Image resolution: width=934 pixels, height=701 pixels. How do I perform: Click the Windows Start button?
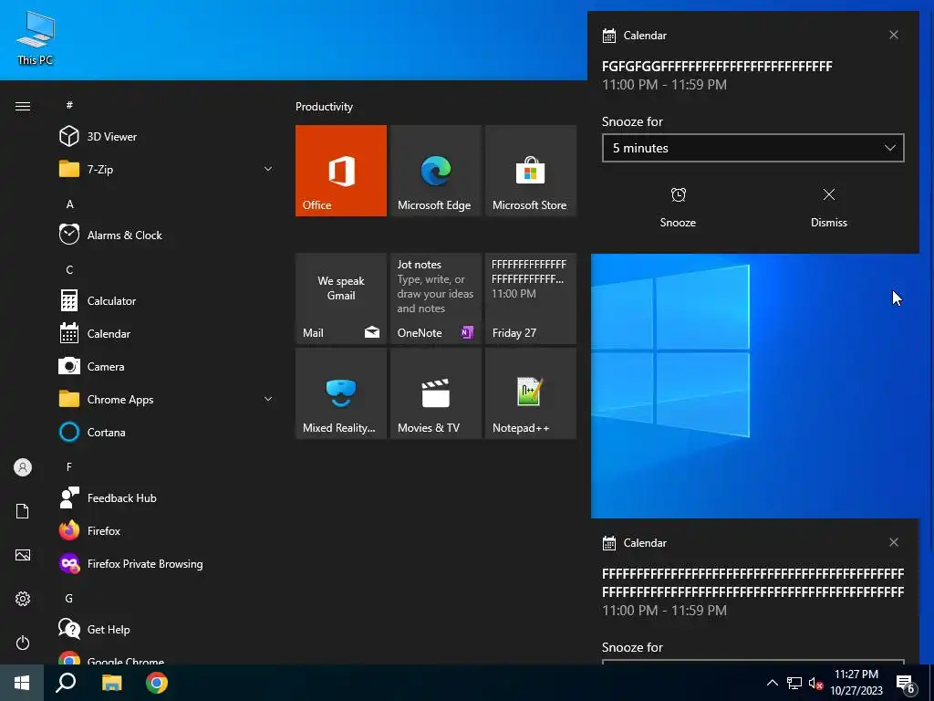click(x=22, y=683)
